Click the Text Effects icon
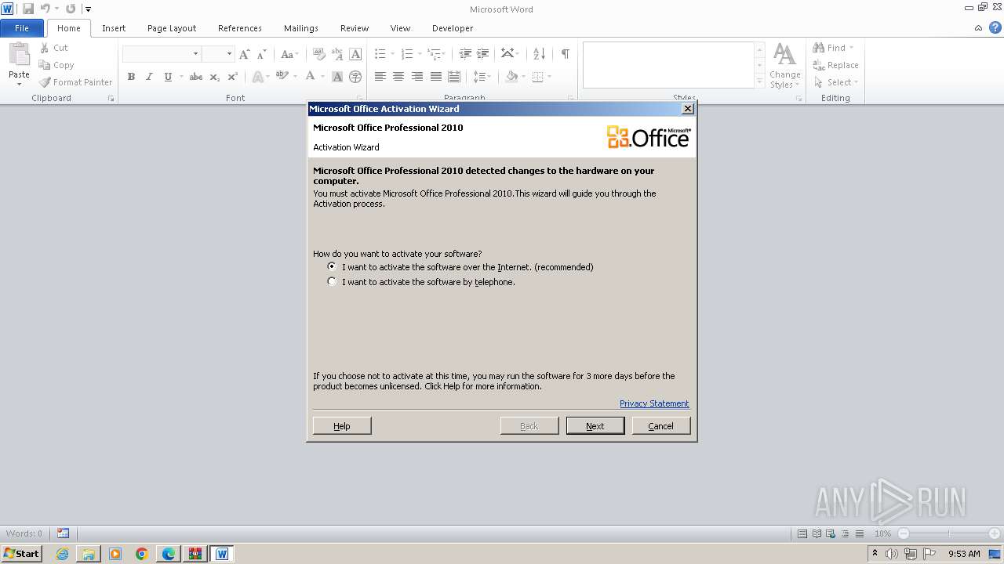 (257, 77)
